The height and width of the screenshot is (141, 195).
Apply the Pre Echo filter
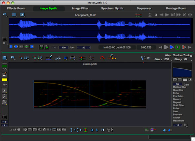click(x=178, y=96)
